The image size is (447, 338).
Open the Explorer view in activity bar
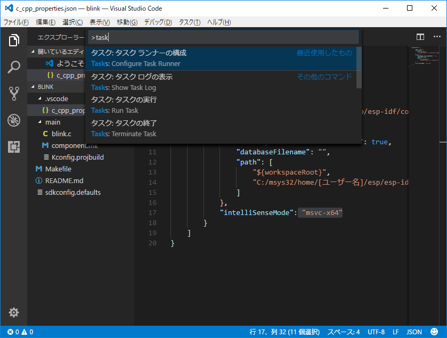pos(14,40)
